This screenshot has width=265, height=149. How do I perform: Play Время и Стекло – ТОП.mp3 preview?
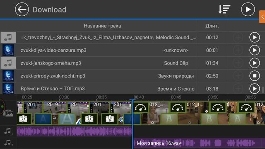[x=255, y=88]
